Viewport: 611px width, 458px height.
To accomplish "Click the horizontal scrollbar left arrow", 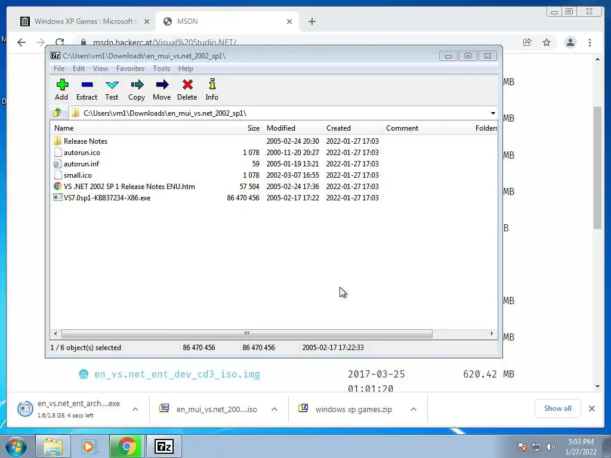I will pyautogui.click(x=55, y=334).
